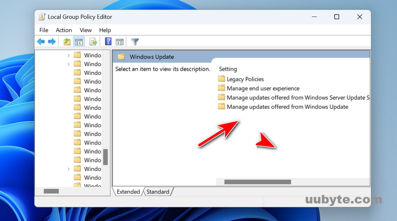Toggle Show/Hide Console Tree toolbar icon
Image resolution: width=397 pixels, height=221 pixels.
coord(79,42)
